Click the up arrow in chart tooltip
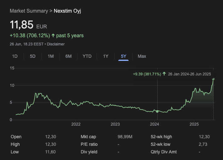Image resolution: width=223 pixels, height=160 pixels. 164,74
